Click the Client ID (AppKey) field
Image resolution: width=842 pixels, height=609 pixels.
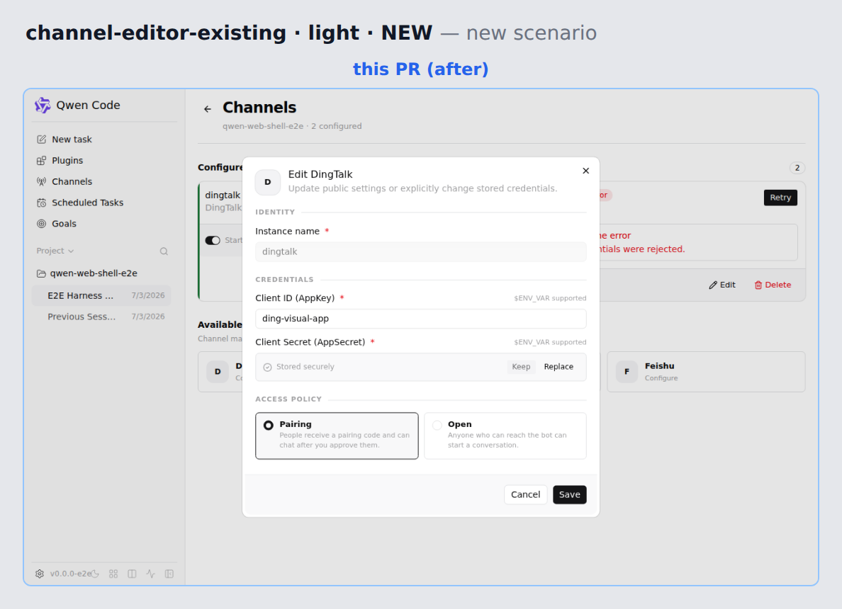pyautogui.click(x=420, y=319)
